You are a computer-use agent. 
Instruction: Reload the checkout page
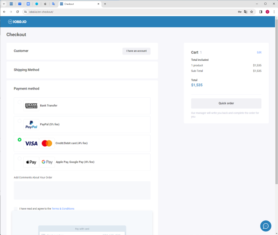tap(18, 12)
